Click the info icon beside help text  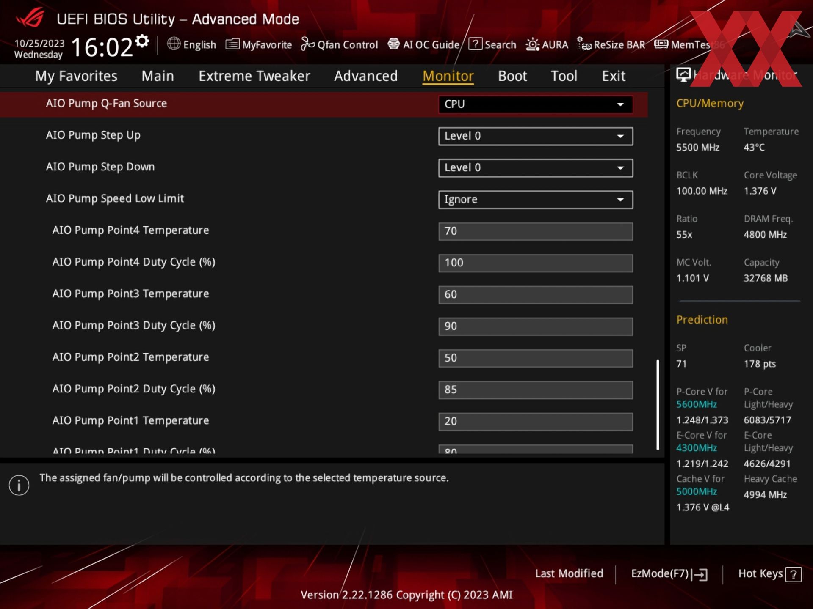pos(19,485)
